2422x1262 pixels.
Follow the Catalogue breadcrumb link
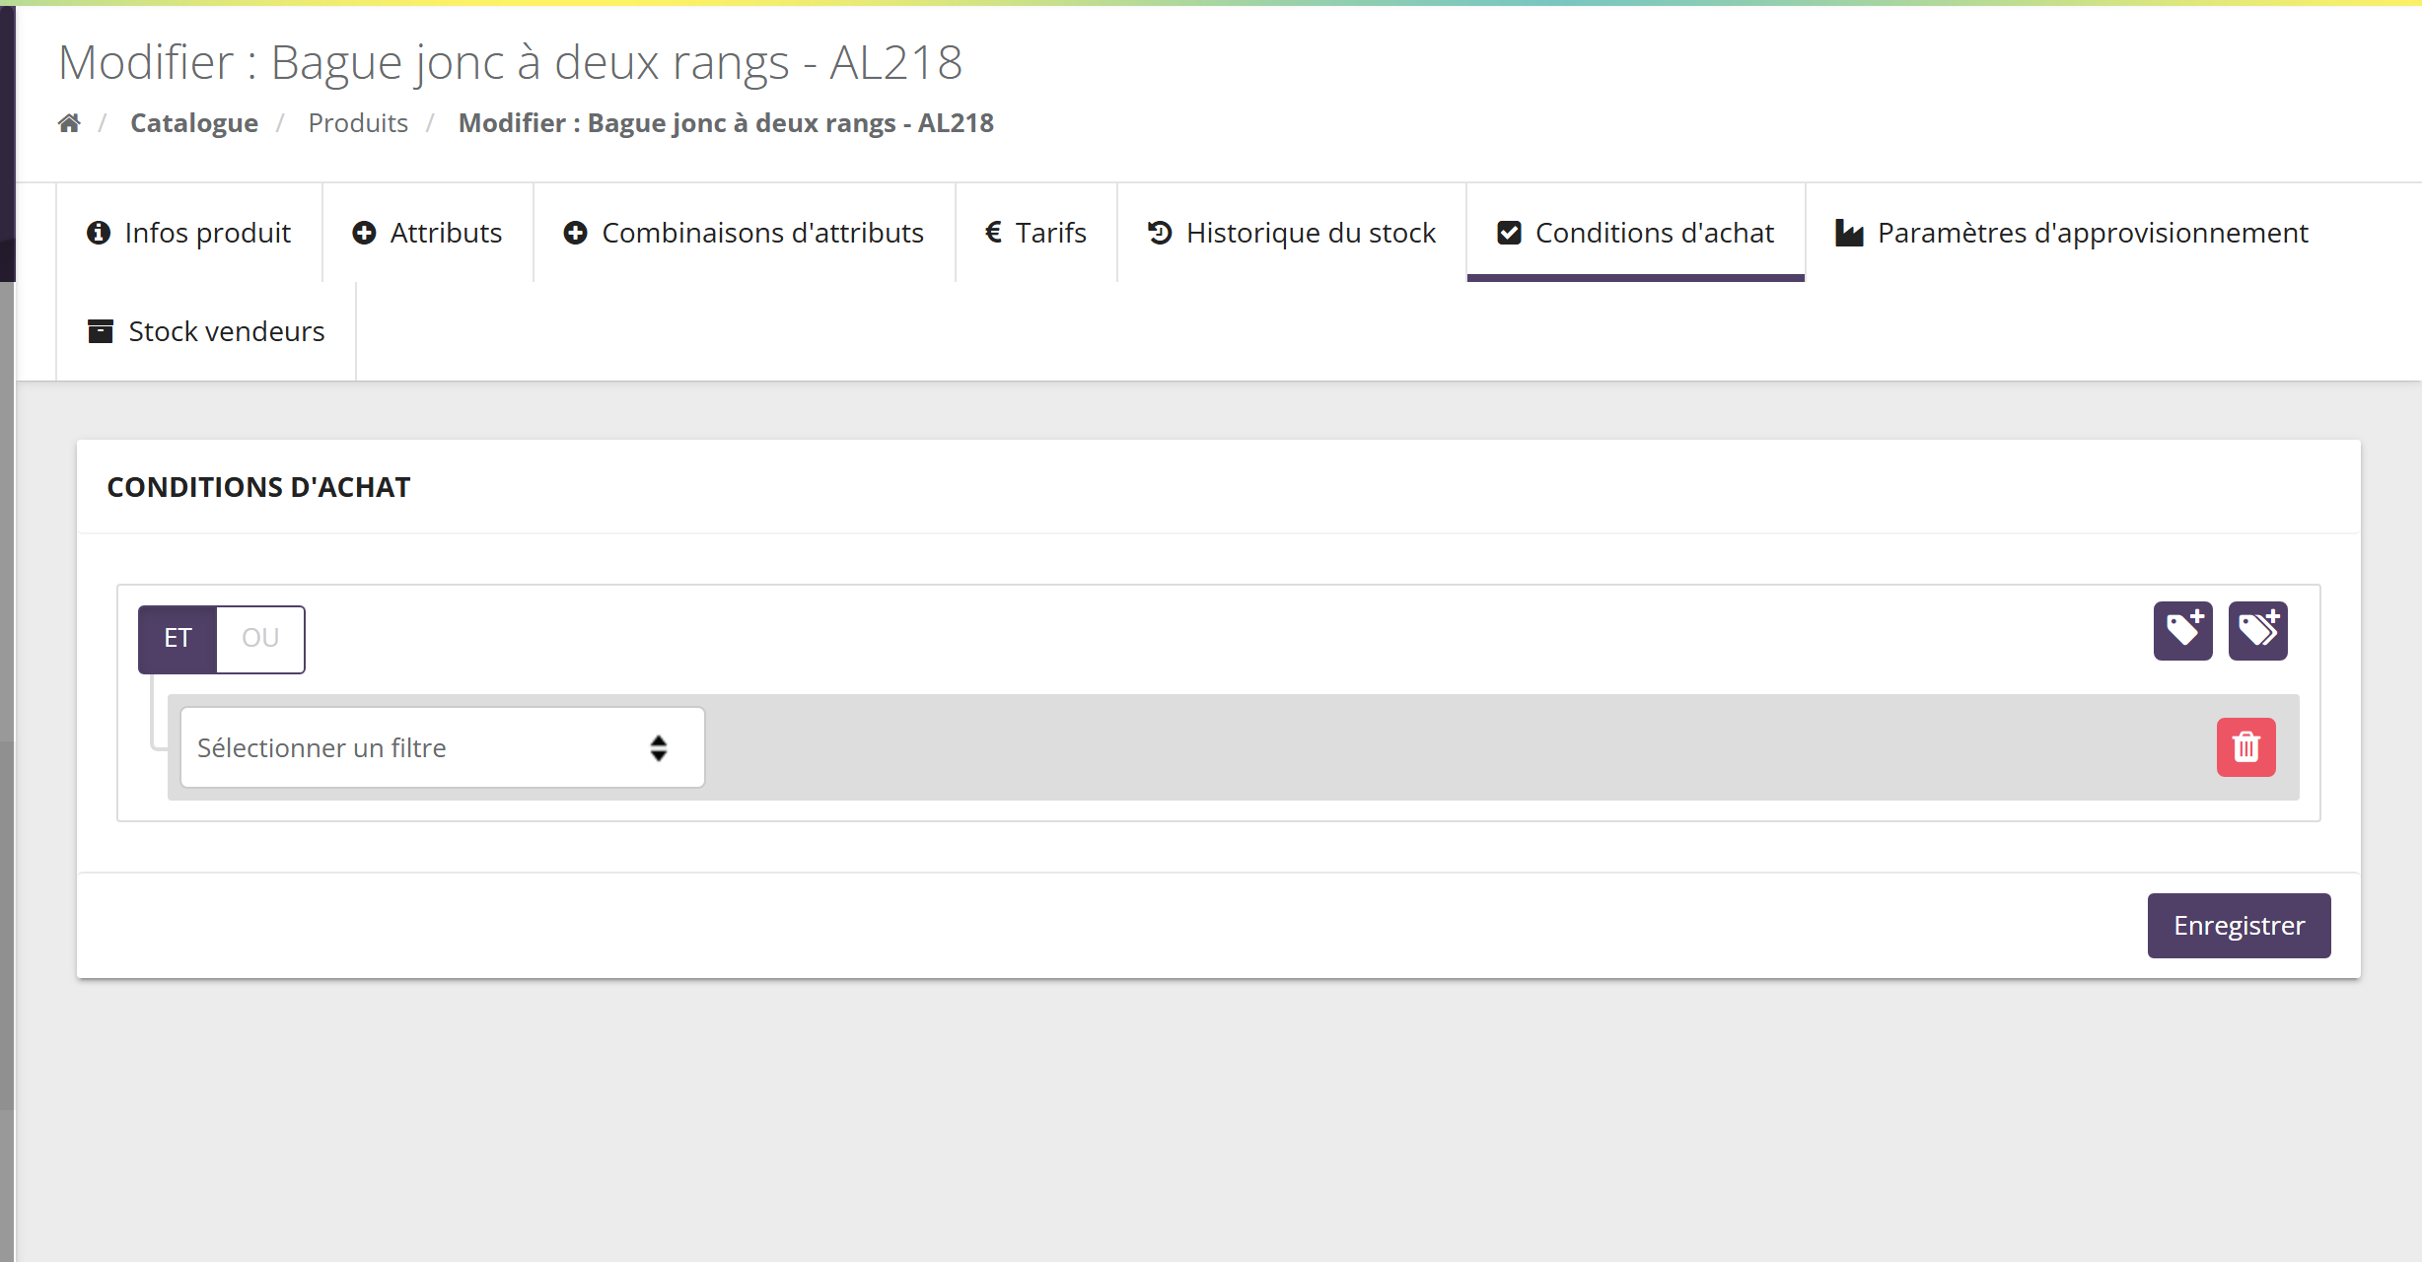[194, 123]
